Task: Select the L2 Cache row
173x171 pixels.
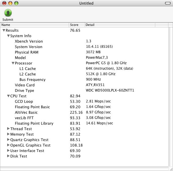Action: pyautogui.click(x=84, y=74)
